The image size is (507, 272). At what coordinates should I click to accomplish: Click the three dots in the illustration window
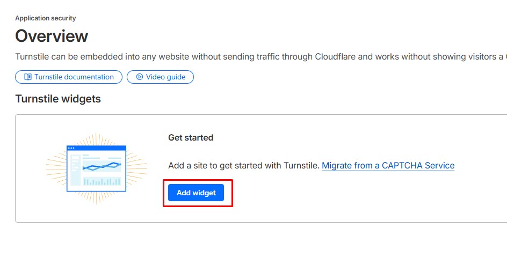[x=71, y=148]
